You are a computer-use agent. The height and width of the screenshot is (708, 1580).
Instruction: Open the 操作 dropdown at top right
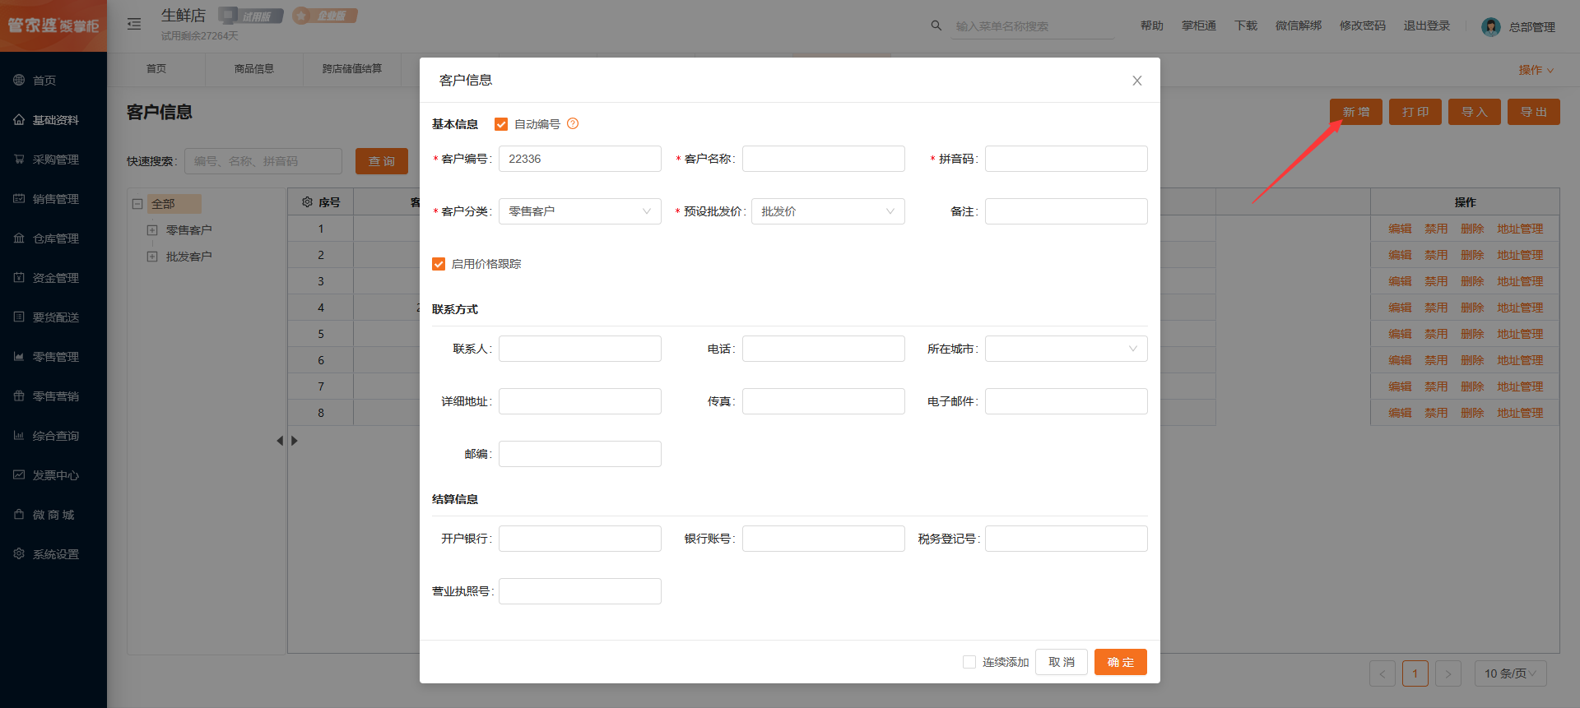pos(1536,70)
